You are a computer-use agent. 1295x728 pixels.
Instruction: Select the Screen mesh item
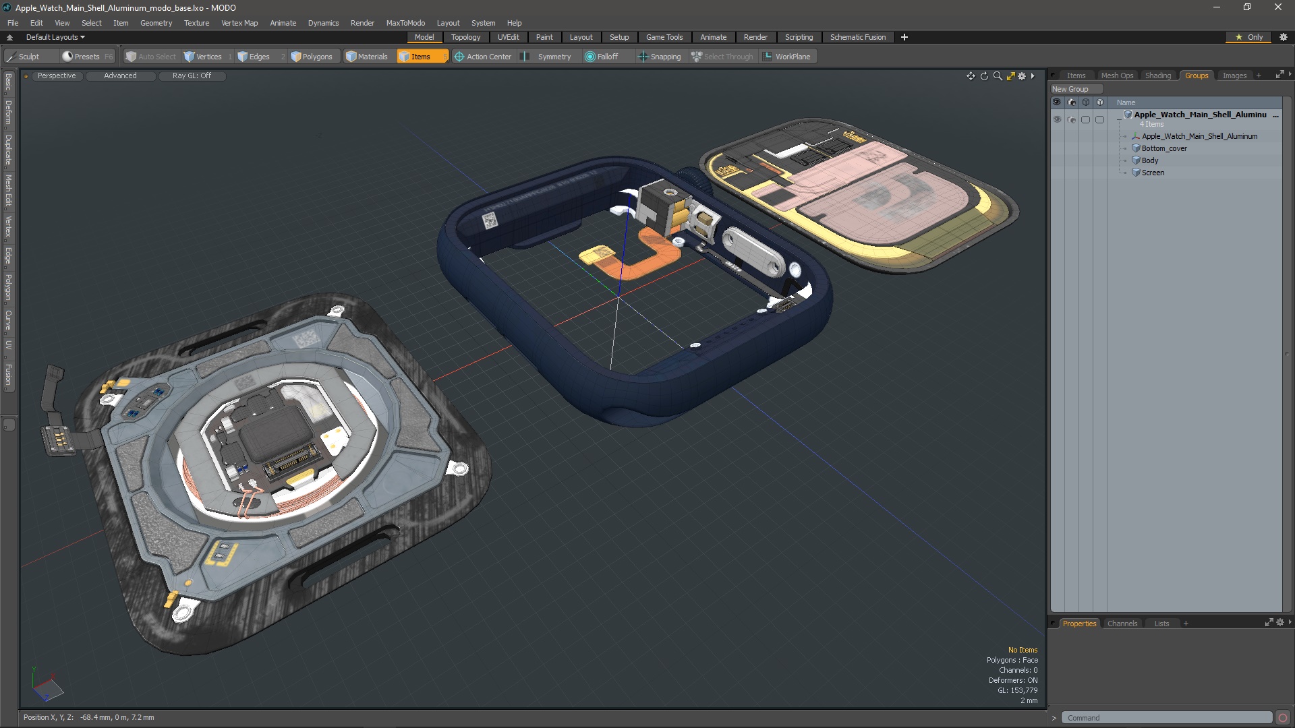[1152, 173]
